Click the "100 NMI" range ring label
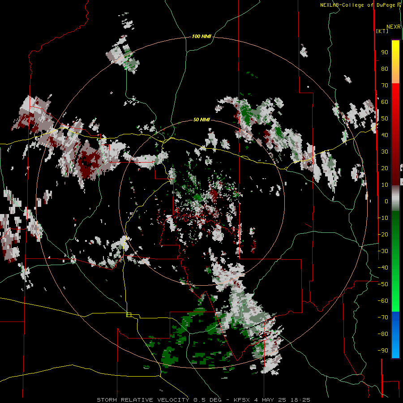Image resolution: width=403 pixels, height=403 pixels. coord(201,37)
